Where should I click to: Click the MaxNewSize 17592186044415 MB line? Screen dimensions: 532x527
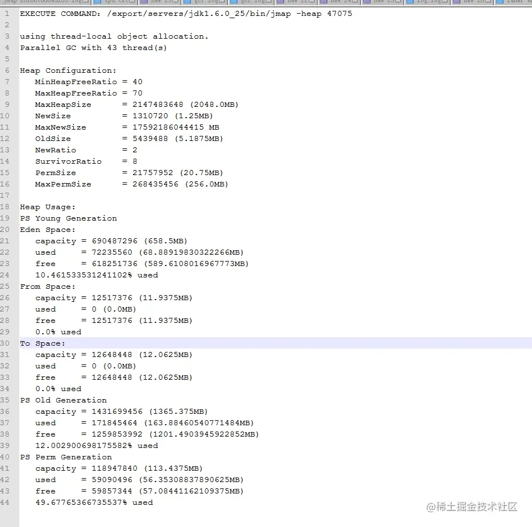click(x=127, y=127)
